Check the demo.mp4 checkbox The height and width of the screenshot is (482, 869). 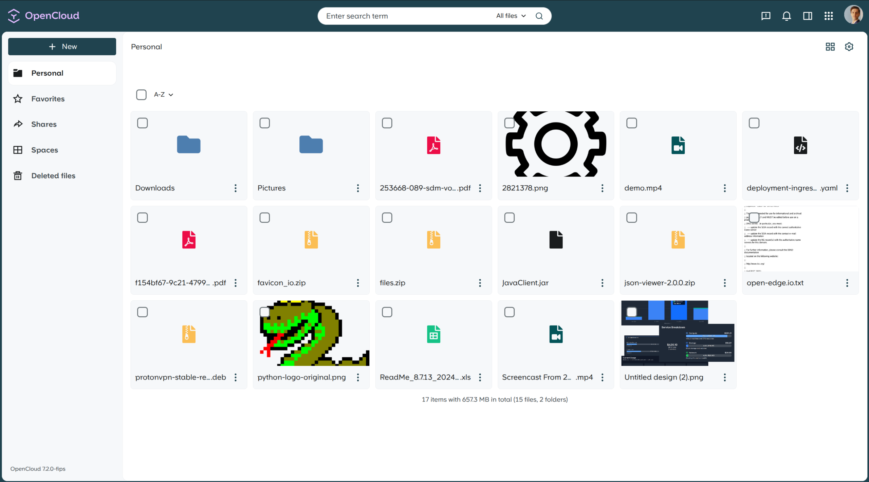coord(631,123)
